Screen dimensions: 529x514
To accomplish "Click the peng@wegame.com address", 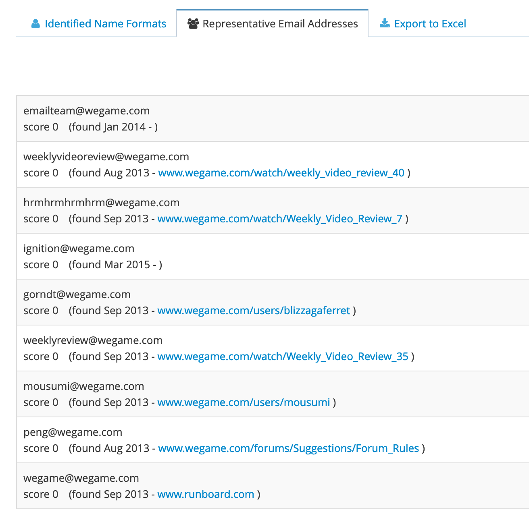I will (x=73, y=432).
